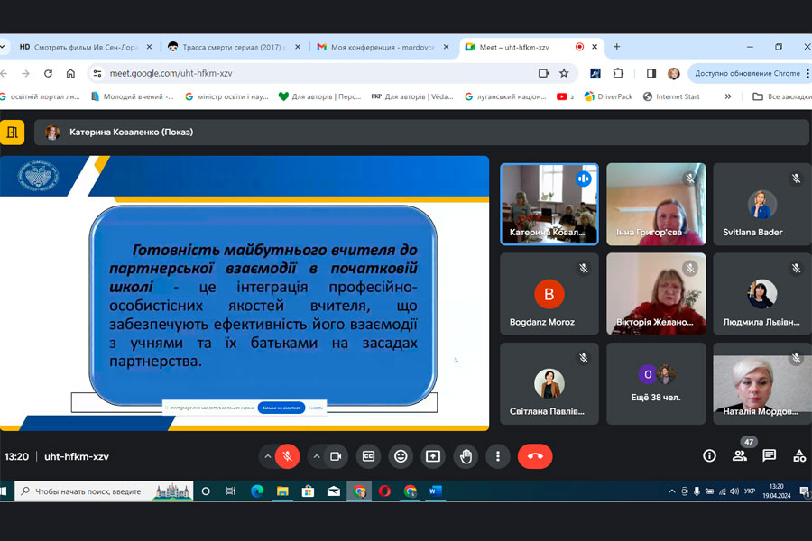Close the 'Трасса смерти сериал' tab

point(298,47)
